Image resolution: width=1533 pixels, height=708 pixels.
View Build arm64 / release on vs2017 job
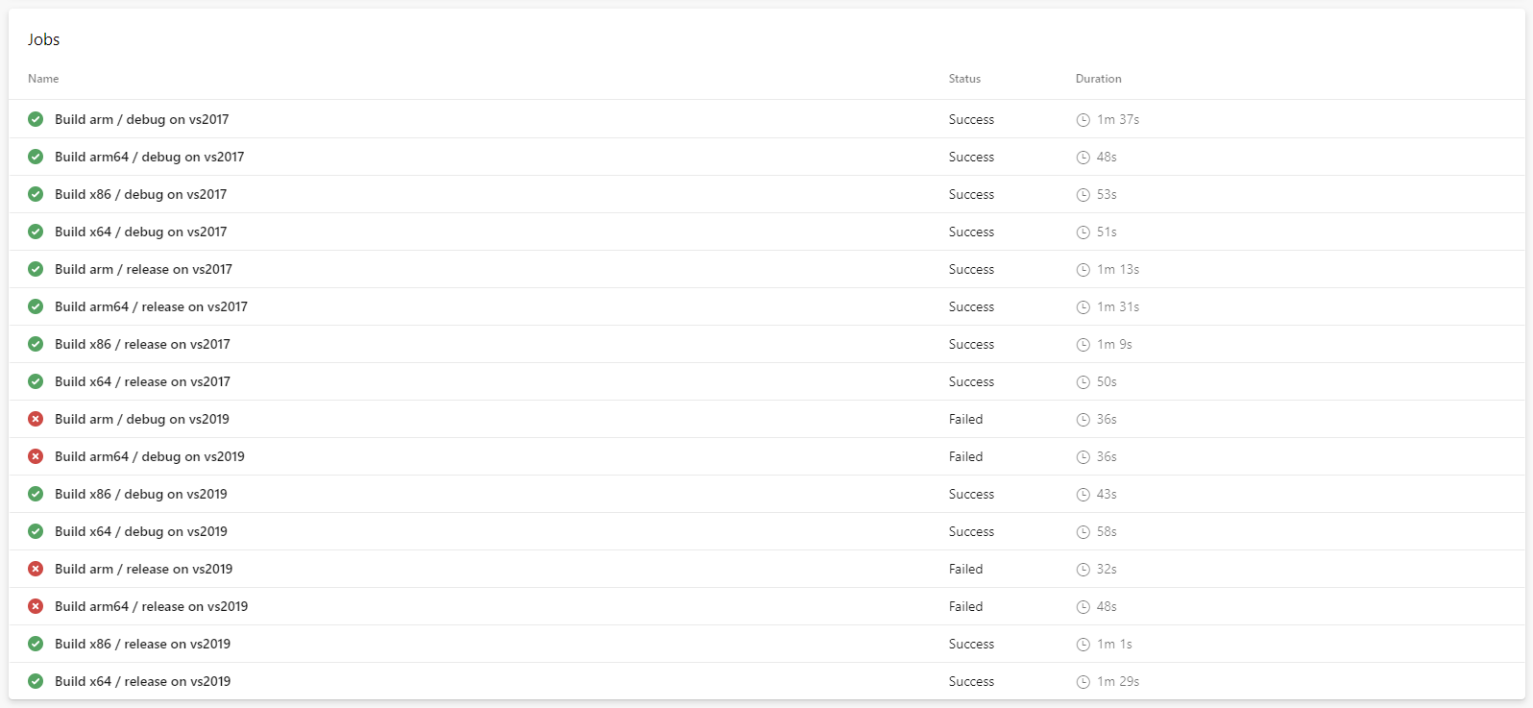click(766, 306)
